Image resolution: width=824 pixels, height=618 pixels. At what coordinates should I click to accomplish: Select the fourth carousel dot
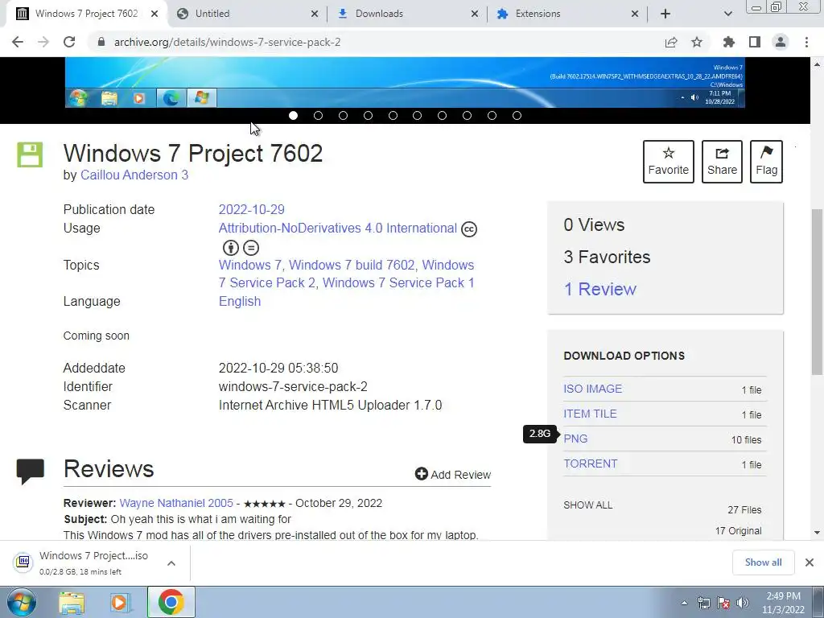(368, 116)
